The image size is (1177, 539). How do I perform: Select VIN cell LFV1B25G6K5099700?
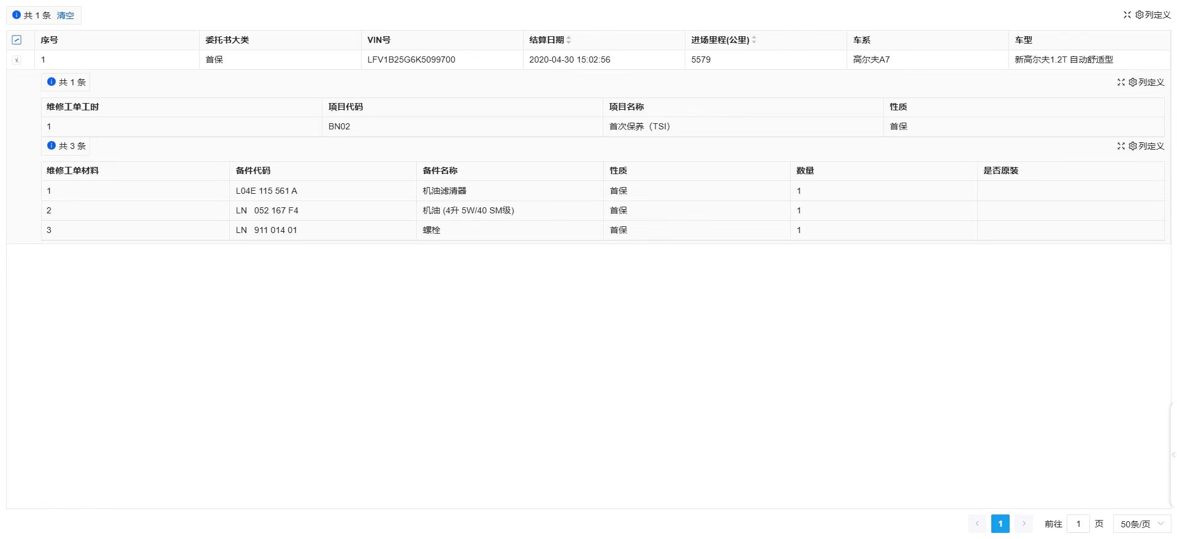tap(411, 59)
